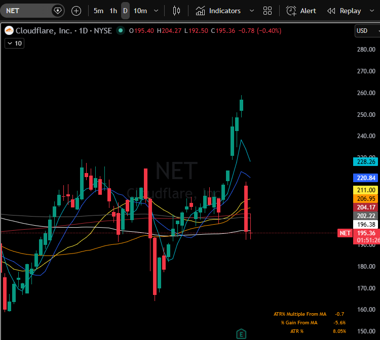This screenshot has height=340, width=380.
Task: Click the white 196.38 price label
Action: pos(366,224)
